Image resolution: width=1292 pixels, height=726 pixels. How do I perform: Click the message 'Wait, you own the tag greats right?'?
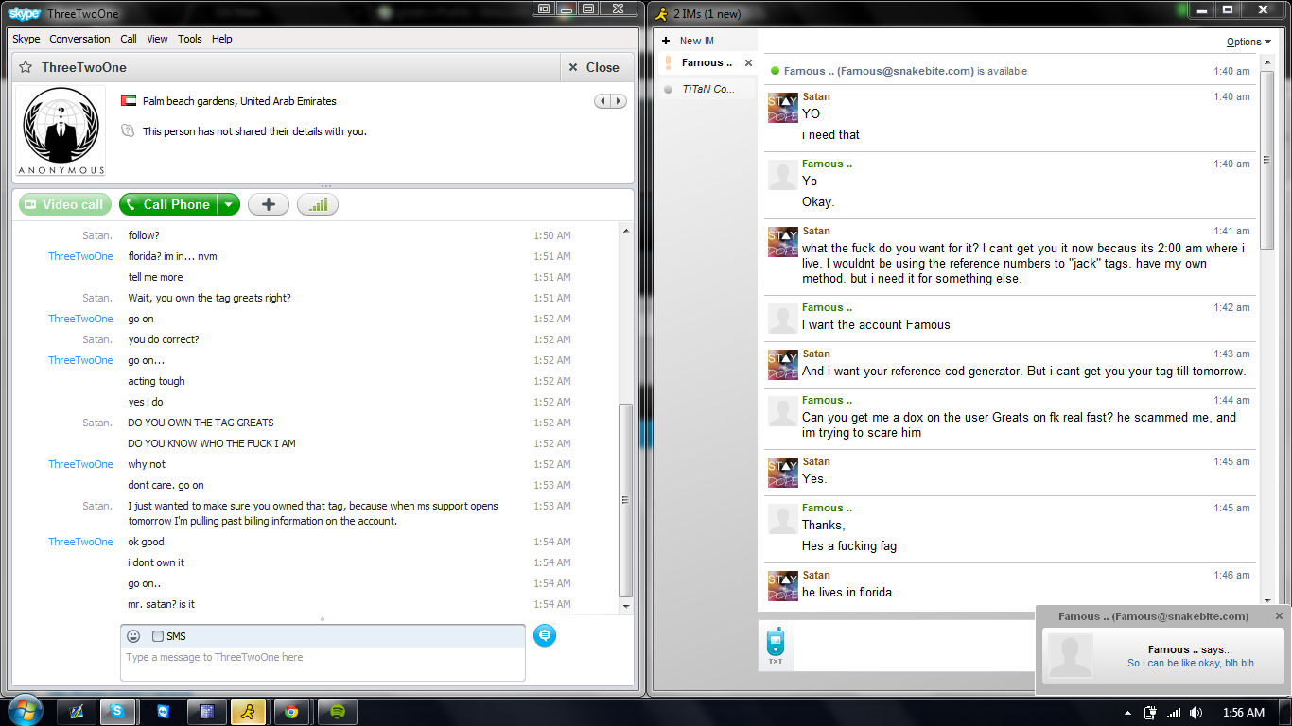(x=209, y=298)
